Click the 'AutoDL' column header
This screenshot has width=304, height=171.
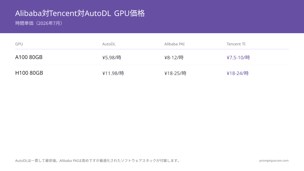coord(109,44)
